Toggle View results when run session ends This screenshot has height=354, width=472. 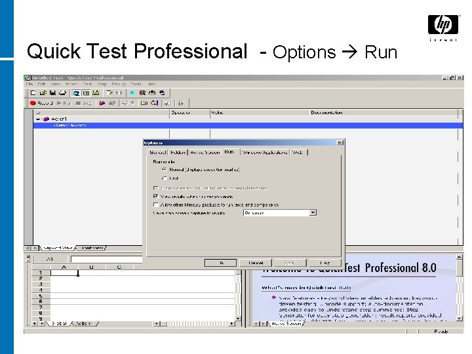(155, 196)
